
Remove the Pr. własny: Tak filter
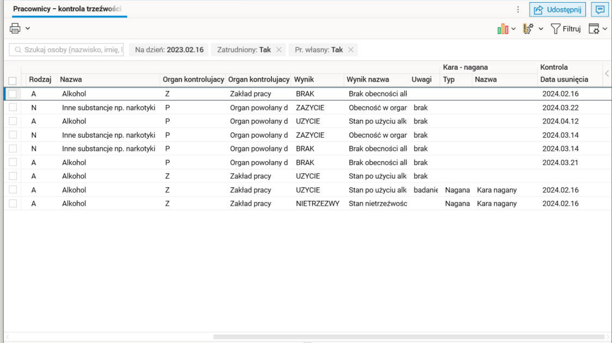[x=350, y=50]
